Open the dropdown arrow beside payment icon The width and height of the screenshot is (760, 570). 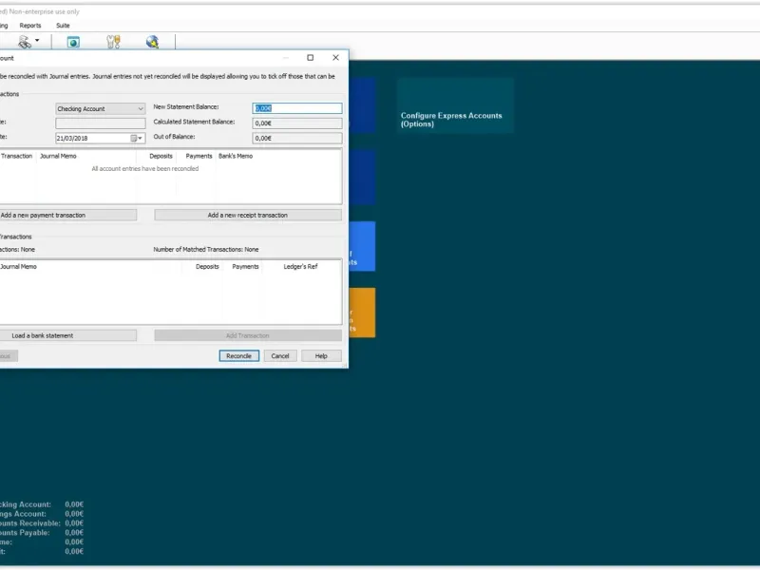pos(37,40)
